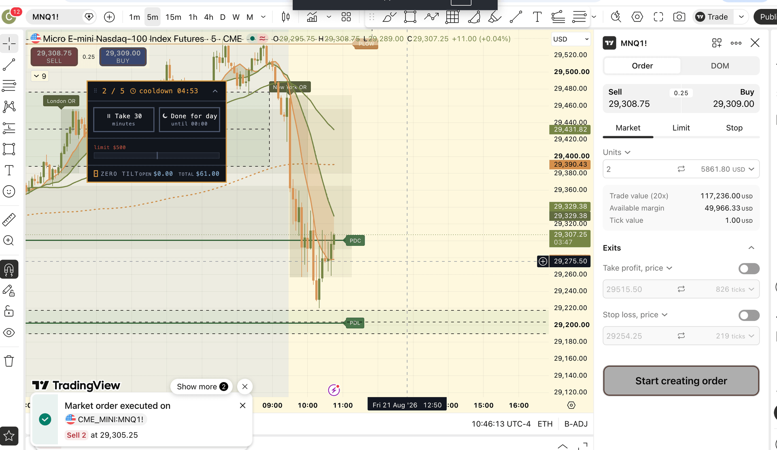Click the Take 30 minutes button

[124, 120]
